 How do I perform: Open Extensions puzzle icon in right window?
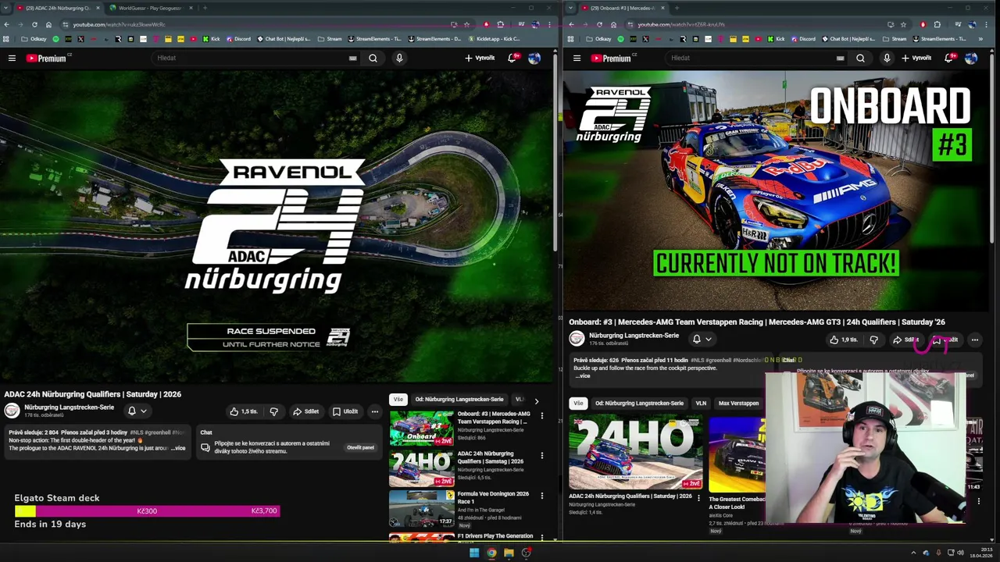point(937,24)
